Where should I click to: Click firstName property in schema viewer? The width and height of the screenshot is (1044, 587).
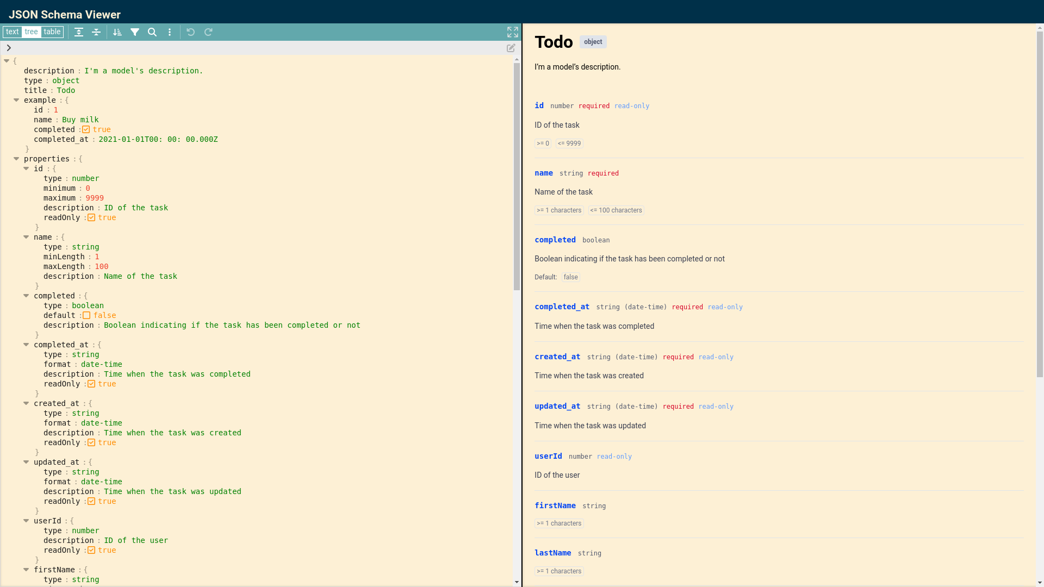555,505
